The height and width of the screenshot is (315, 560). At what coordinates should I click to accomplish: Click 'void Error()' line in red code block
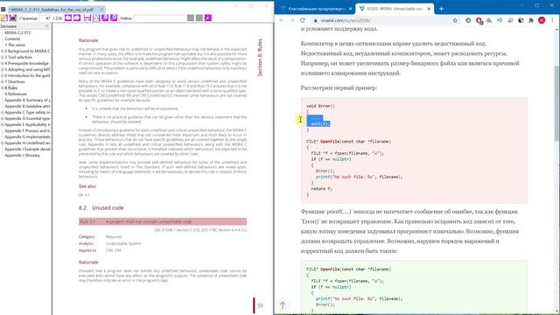(x=320, y=106)
